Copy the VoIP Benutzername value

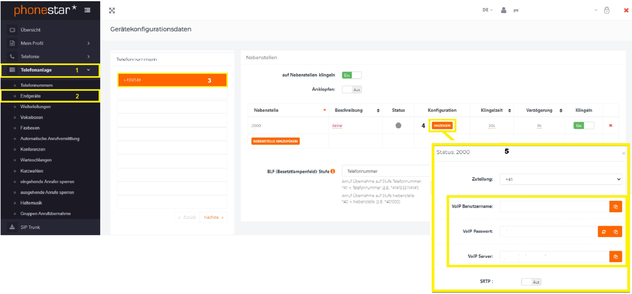tap(615, 207)
